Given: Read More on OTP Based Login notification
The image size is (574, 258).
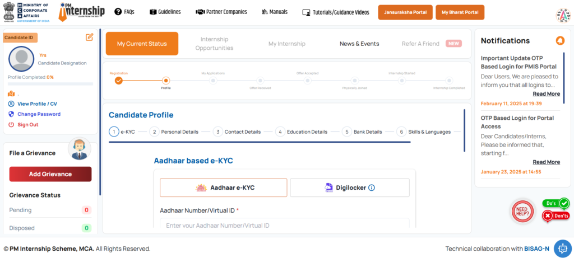Looking at the screenshot, I should click(546, 162).
